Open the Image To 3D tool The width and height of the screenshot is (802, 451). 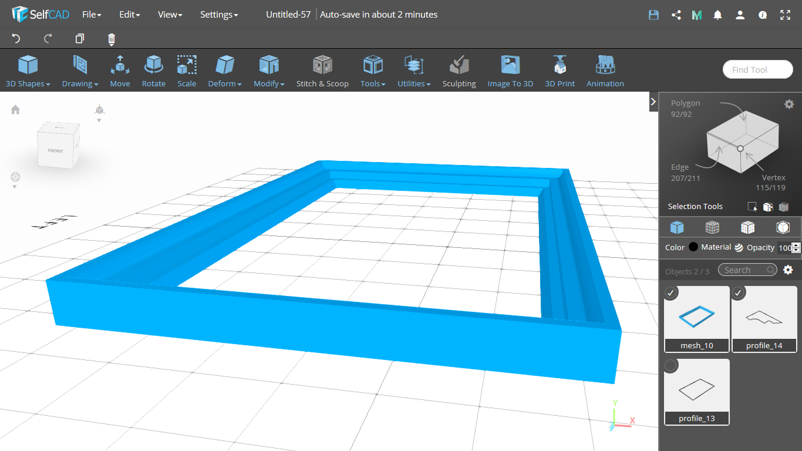[x=510, y=71]
